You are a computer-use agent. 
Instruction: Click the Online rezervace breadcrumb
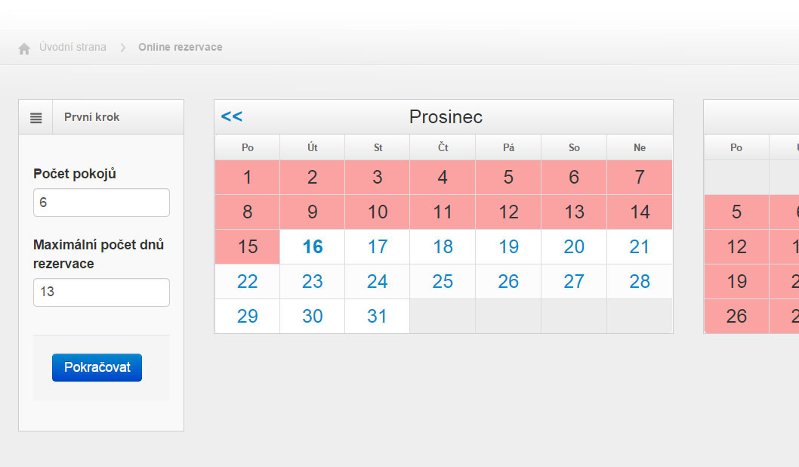point(180,47)
